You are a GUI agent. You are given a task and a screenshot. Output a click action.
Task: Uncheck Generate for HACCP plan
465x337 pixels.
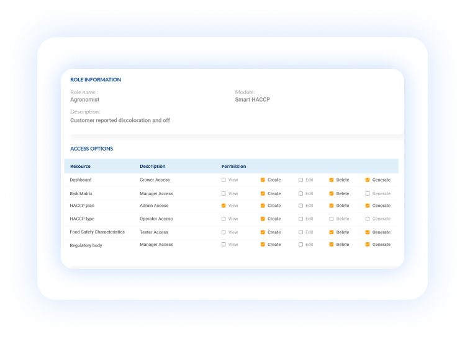(368, 206)
